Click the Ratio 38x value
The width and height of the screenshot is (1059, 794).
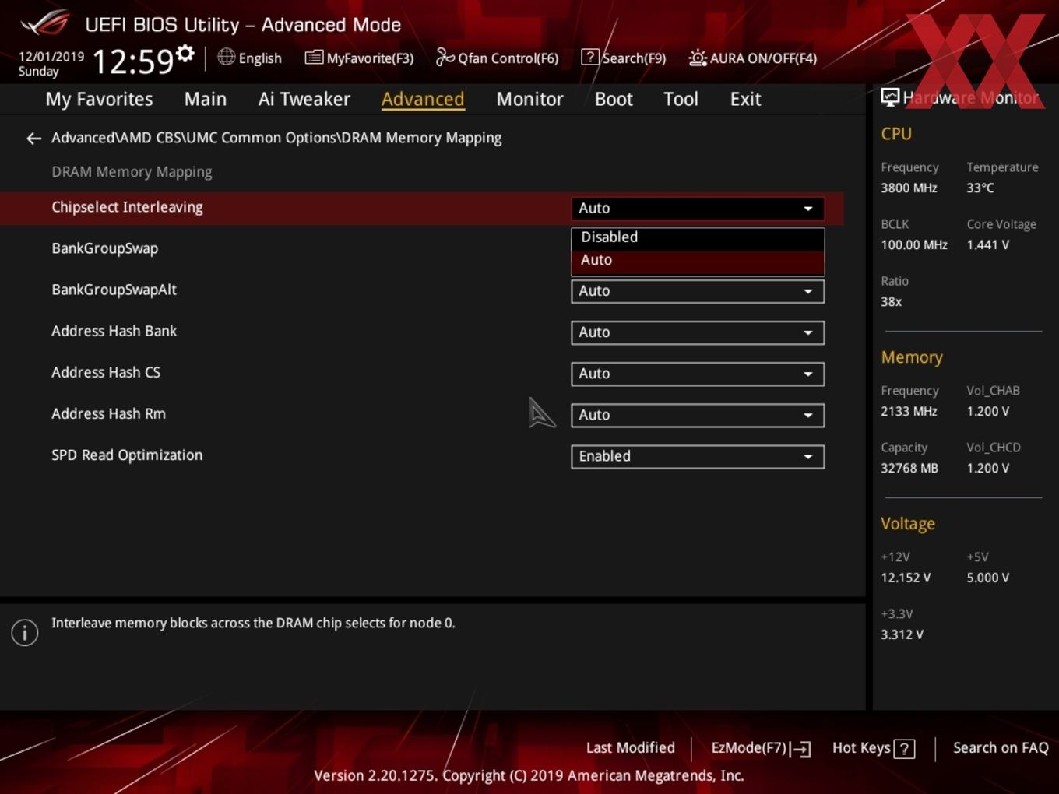click(x=891, y=301)
